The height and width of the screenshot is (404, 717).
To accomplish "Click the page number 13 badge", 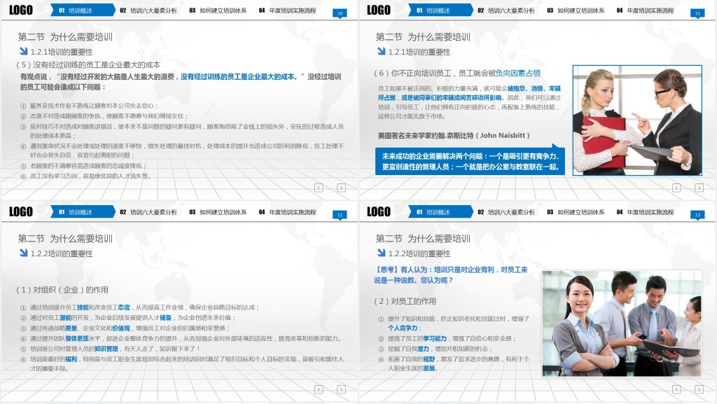I will pyautogui.click(x=697, y=215).
